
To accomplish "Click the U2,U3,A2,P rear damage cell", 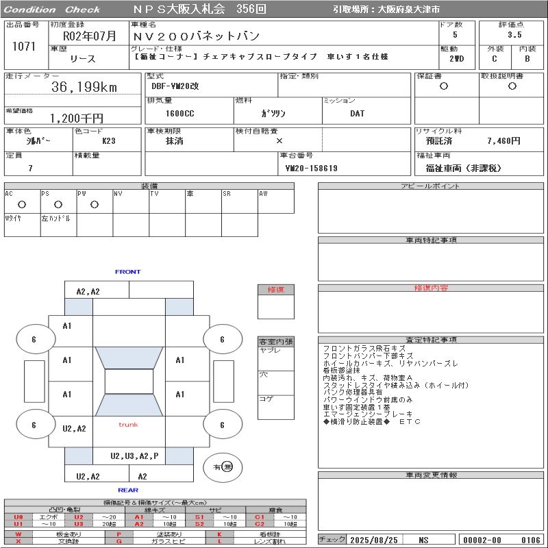I will 134,456.
